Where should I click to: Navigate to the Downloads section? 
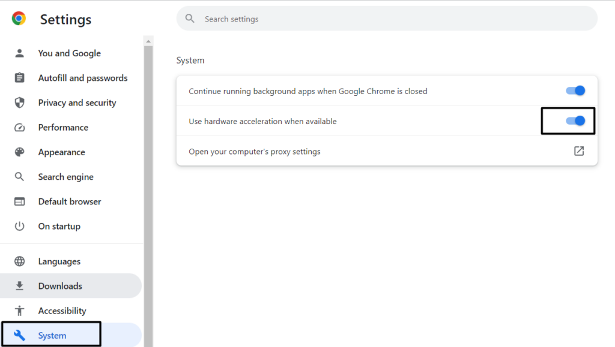point(60,286)
